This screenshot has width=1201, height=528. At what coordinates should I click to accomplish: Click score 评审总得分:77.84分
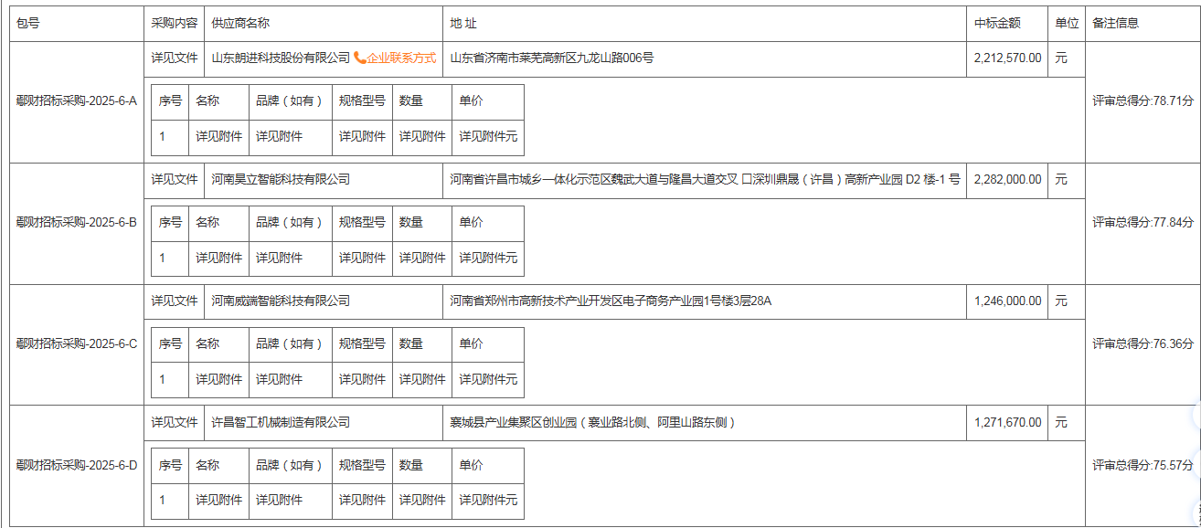point(1143,222)
